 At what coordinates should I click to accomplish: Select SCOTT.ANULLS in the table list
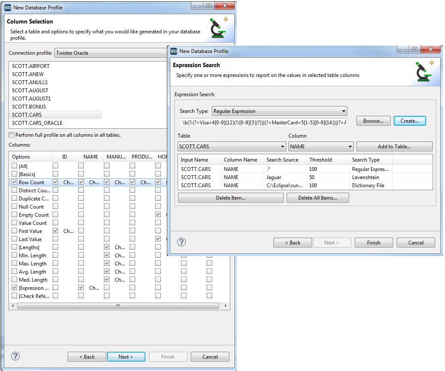coord(30,82)
